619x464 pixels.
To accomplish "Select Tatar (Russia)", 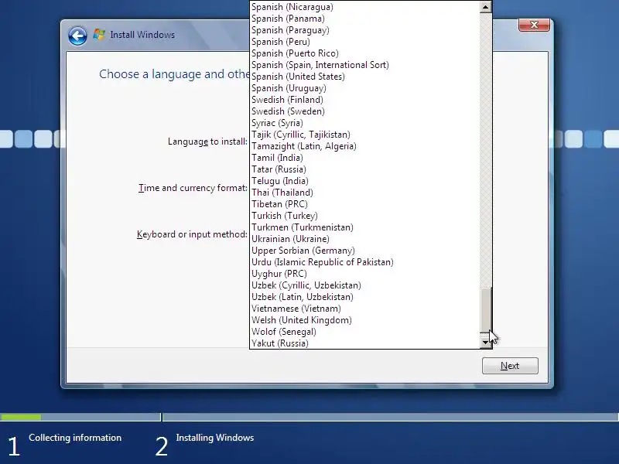I will 365,169.
